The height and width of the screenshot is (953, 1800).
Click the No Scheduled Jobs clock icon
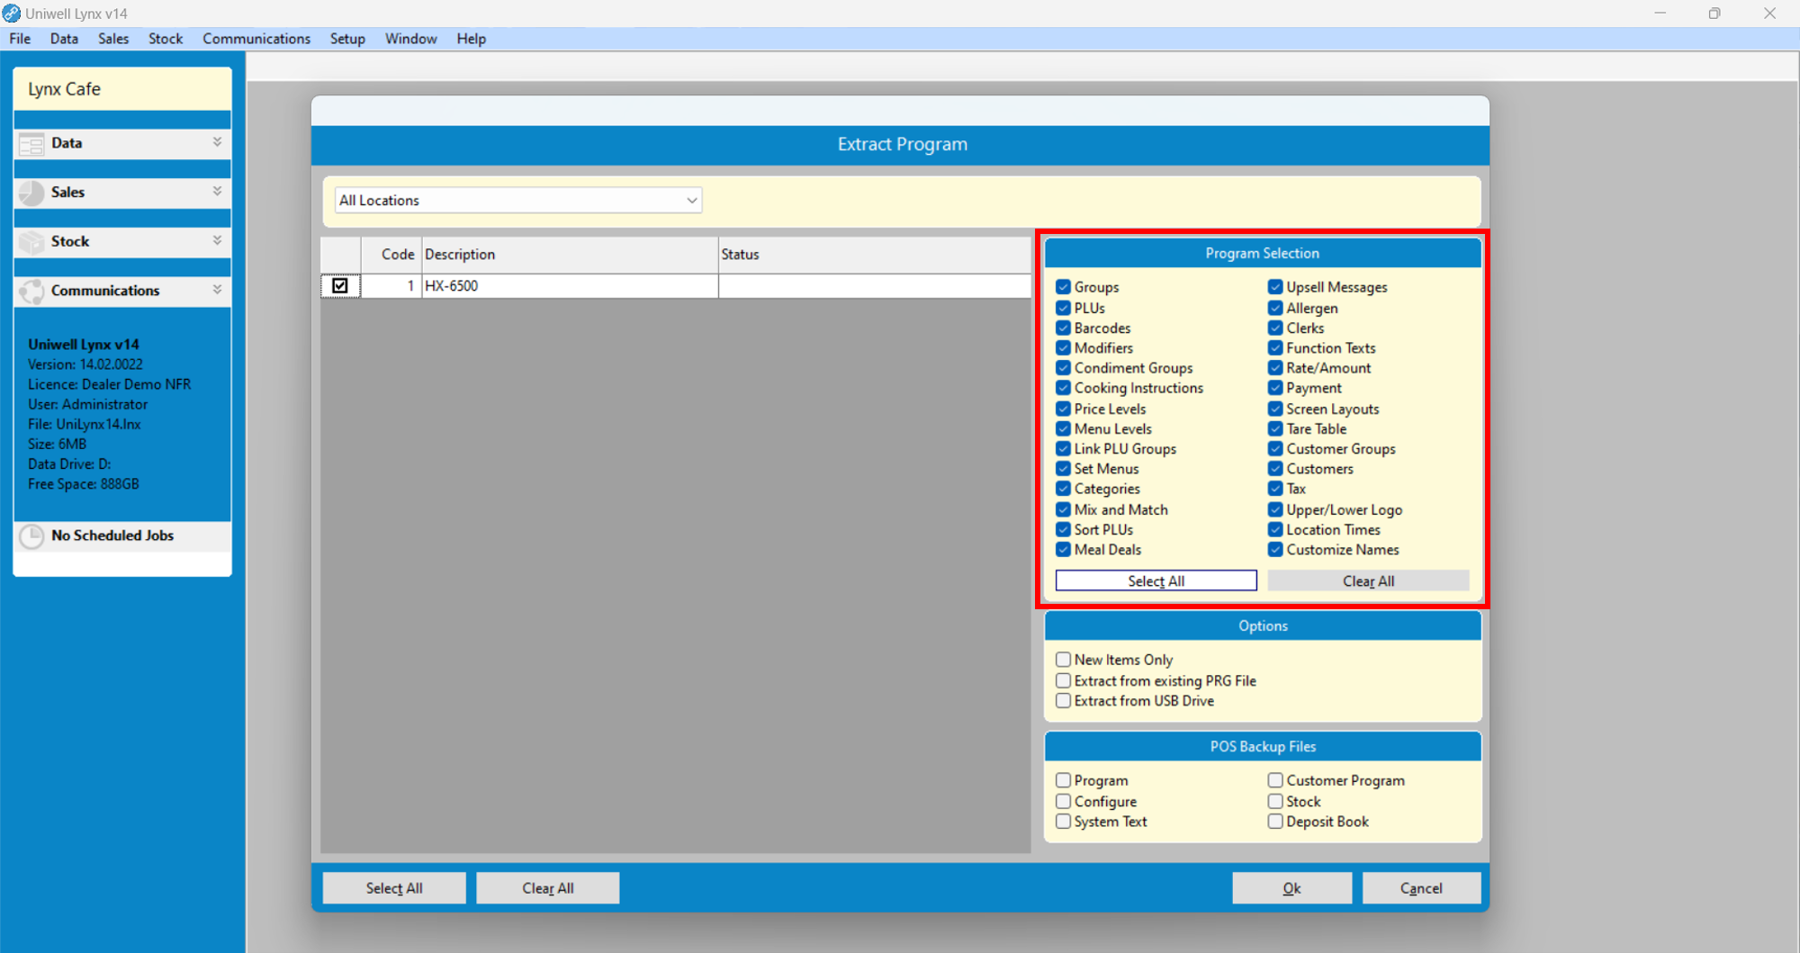point(31,536)
